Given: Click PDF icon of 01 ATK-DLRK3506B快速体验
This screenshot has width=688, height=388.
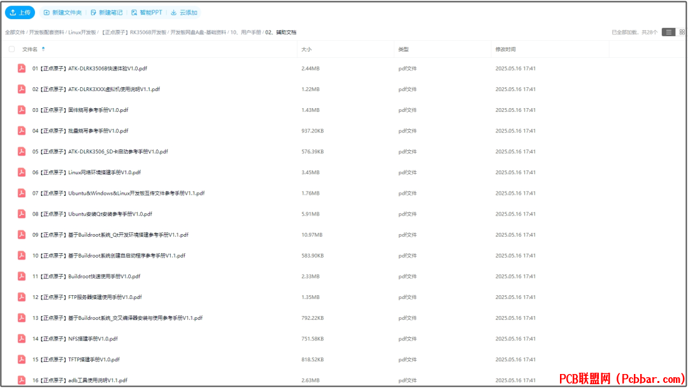Looking at the screenshot, I should (22, 68).
